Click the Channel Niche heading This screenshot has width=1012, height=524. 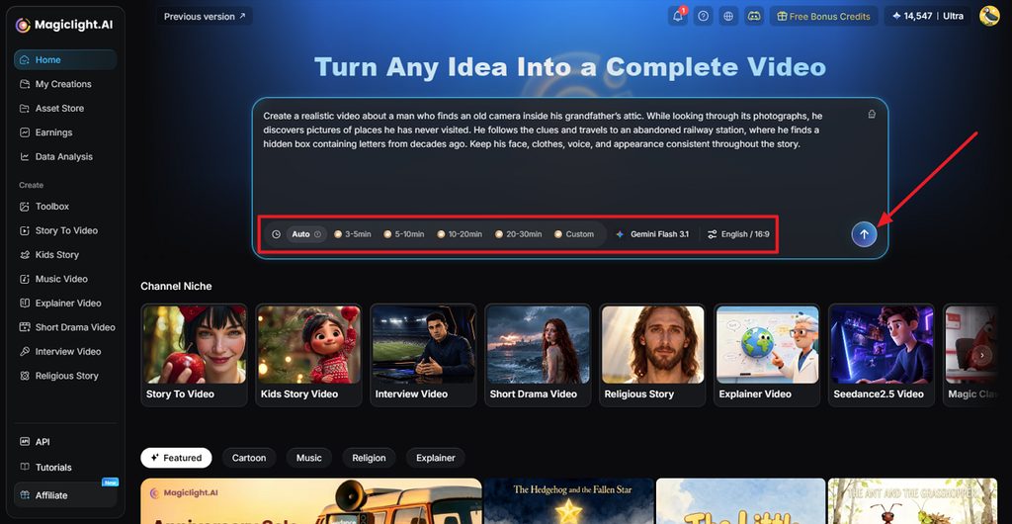(176, 286)
